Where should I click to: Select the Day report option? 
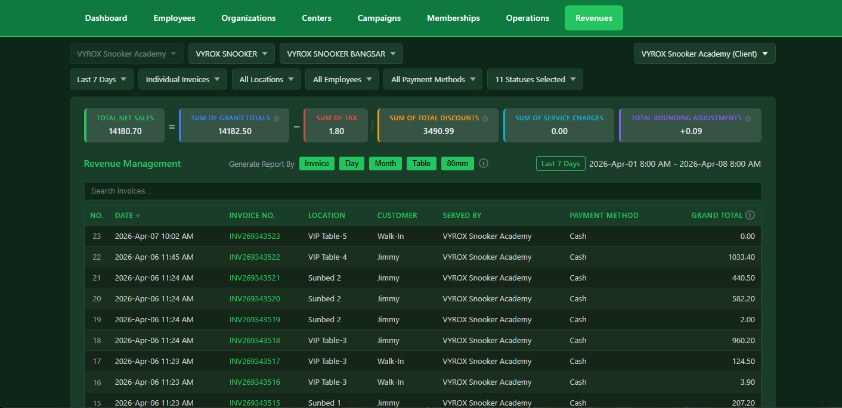351,163
